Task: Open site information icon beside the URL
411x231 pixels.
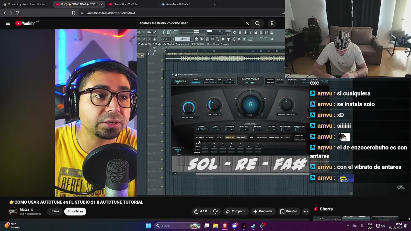Action: (x=82, y=13)
